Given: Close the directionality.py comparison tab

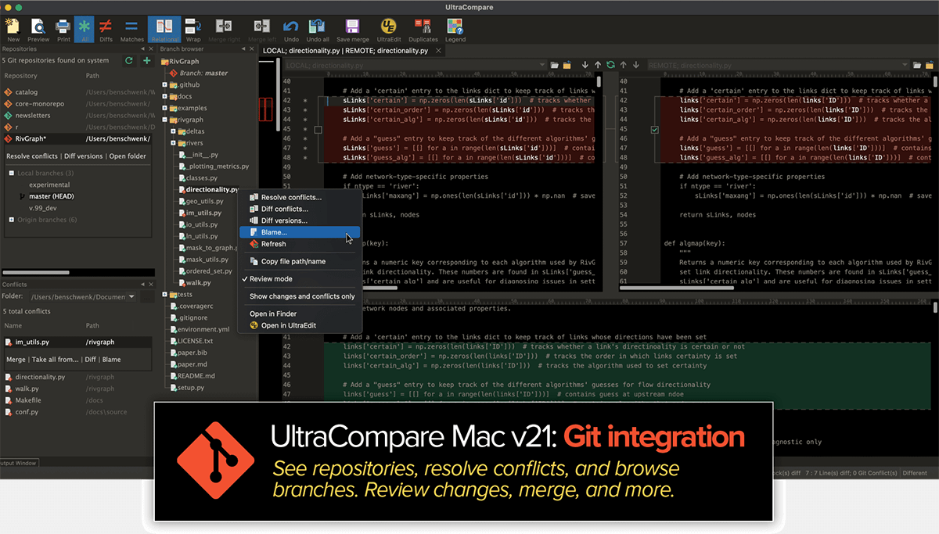Looking at the screenshot, I should point(439,50).
